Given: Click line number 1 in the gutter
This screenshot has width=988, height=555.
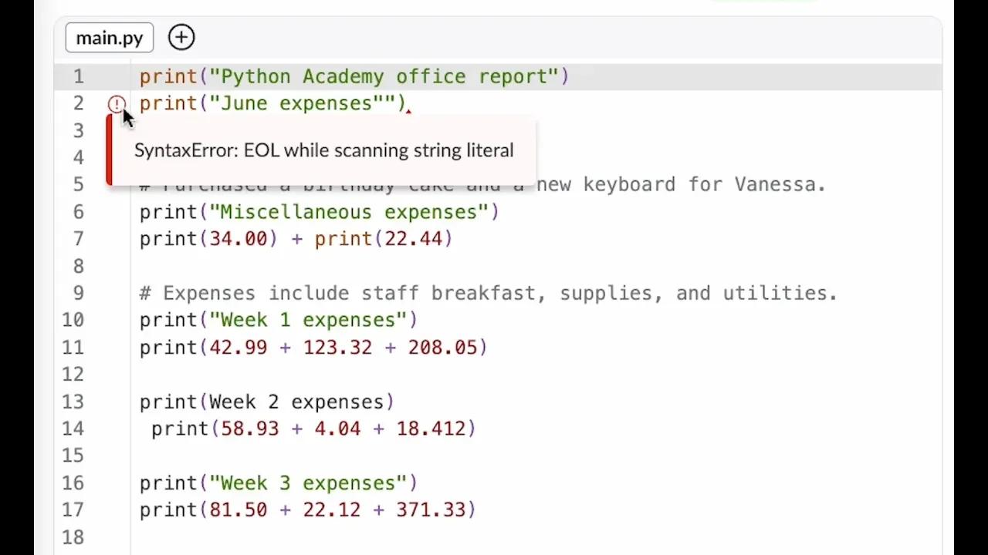Looking at the screenshot, I should click(78, 77).
